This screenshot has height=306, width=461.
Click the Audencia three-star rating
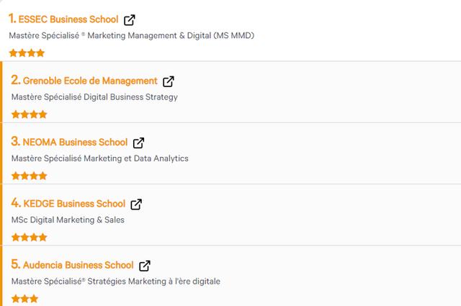[24, 299]
